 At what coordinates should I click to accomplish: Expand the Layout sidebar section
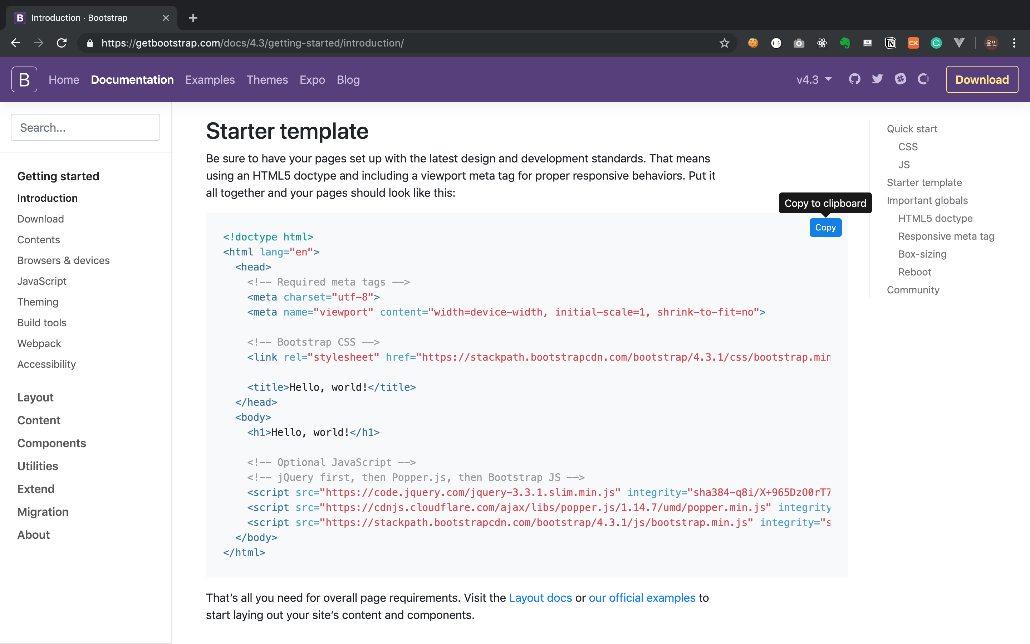coord(35,397)
